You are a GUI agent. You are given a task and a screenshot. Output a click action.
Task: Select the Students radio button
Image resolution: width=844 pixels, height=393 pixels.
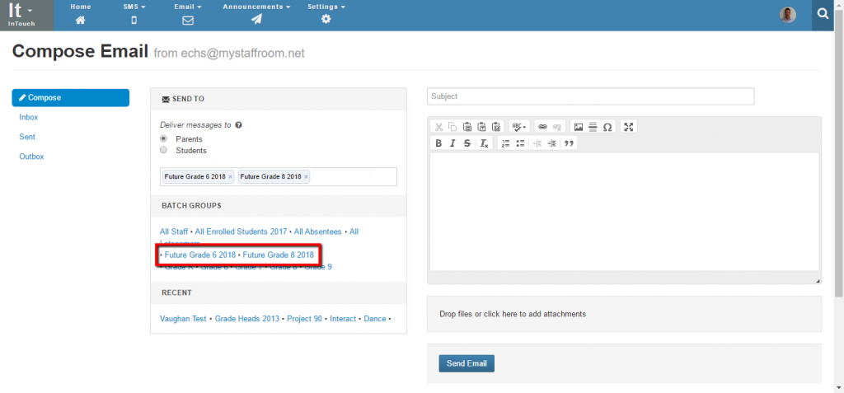click(x=164, y=150)
